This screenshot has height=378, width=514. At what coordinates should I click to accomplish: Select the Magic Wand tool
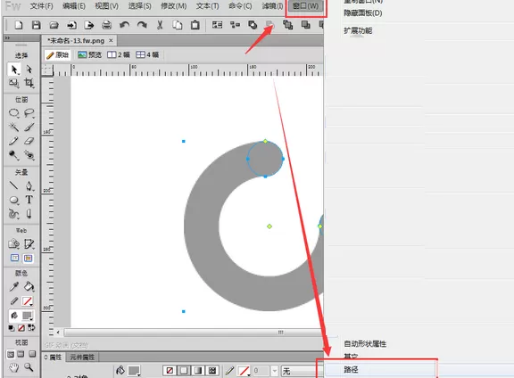click(x=13, y=127)
